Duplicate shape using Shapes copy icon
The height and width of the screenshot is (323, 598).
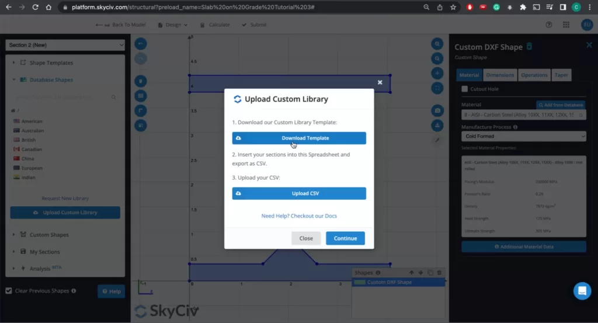pos(430,273)
